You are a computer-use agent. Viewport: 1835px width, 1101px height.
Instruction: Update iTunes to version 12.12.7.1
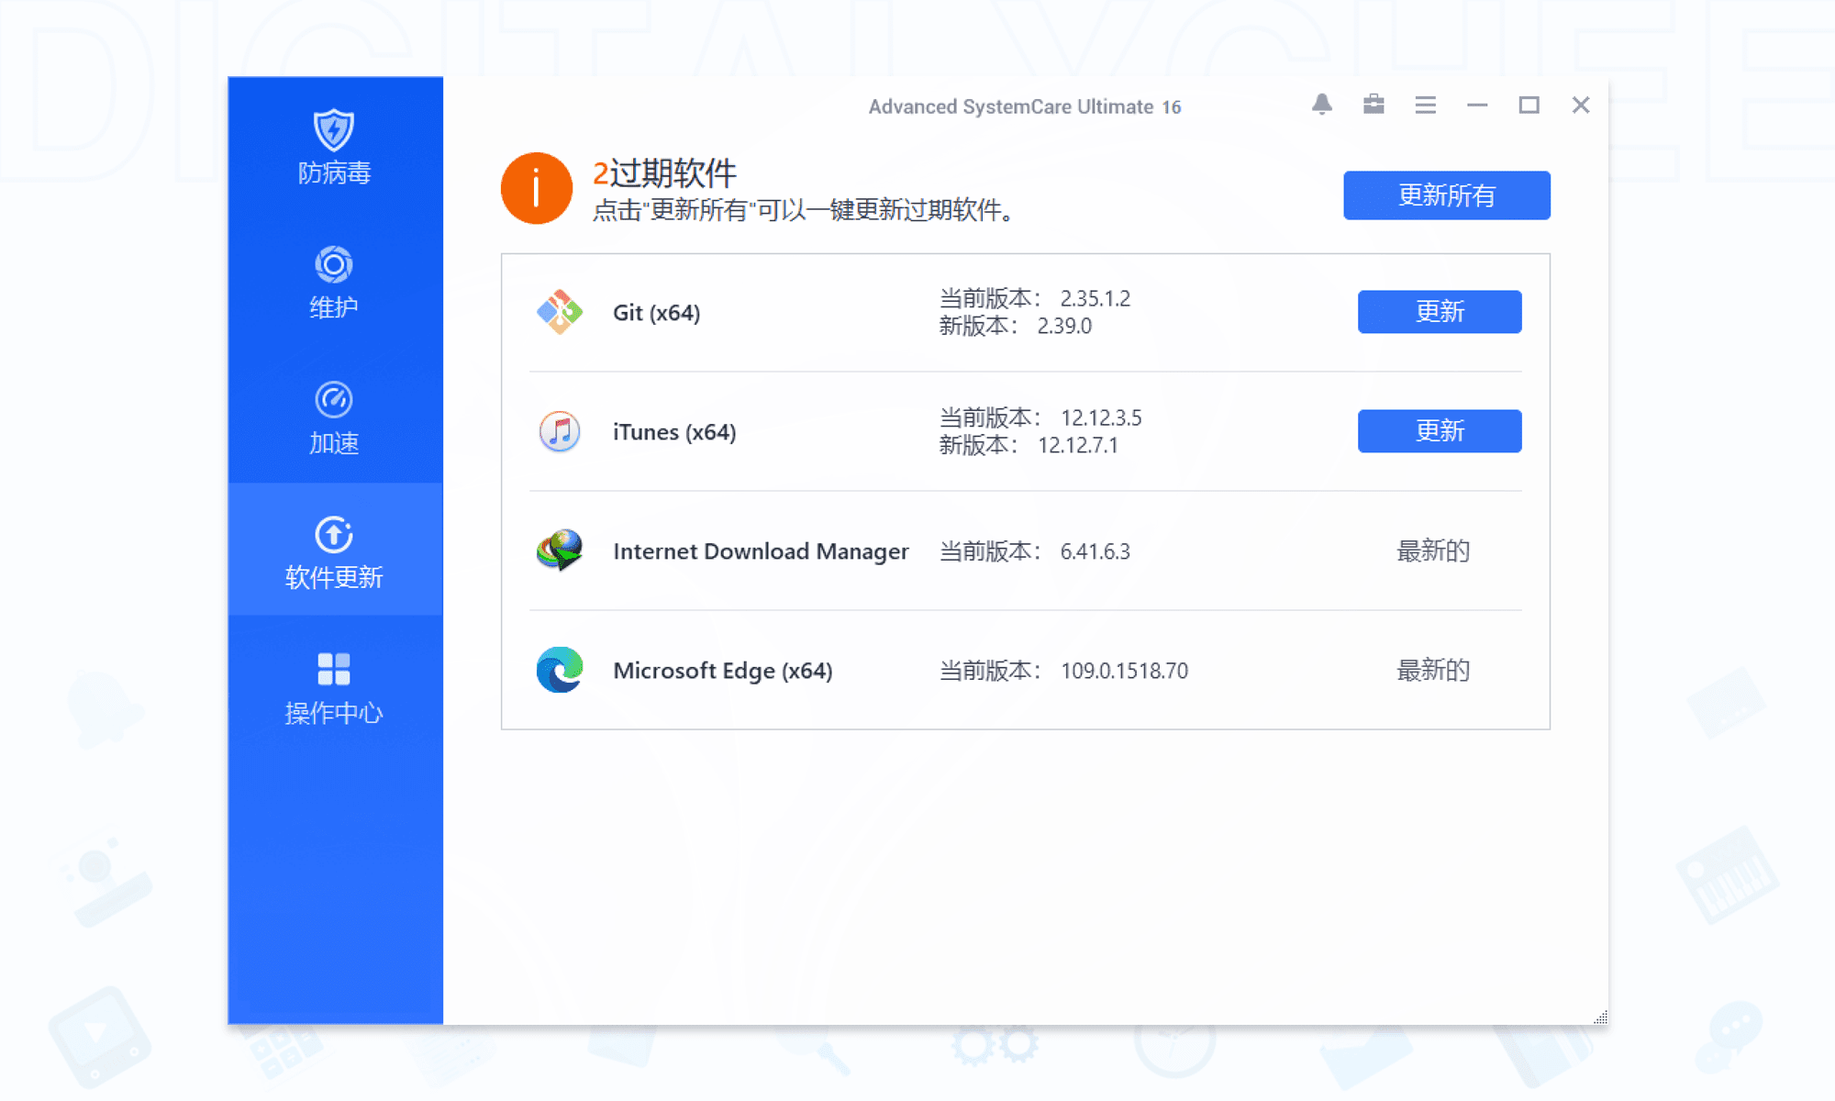pos(1439,430)
